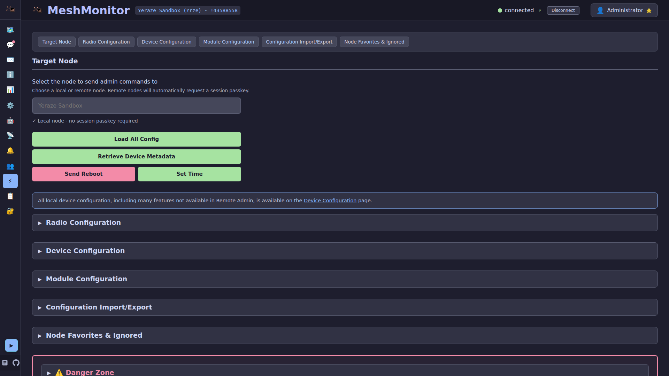Check notifications via the bell icon
Viewport: 669px width, 376px height.
pyautogui.click(x=10, y=150)
